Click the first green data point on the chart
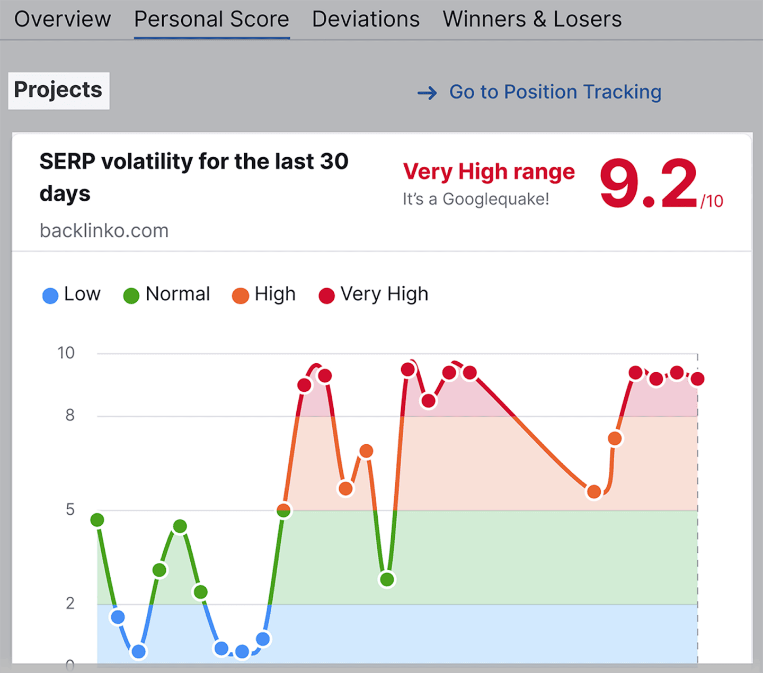The image size is (763, 673). click(x=97, y=521)
